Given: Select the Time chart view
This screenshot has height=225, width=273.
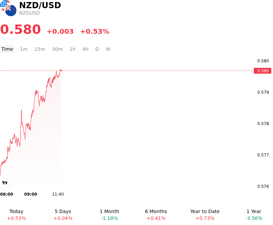Looking at the screenshot, I should point(7,49).
